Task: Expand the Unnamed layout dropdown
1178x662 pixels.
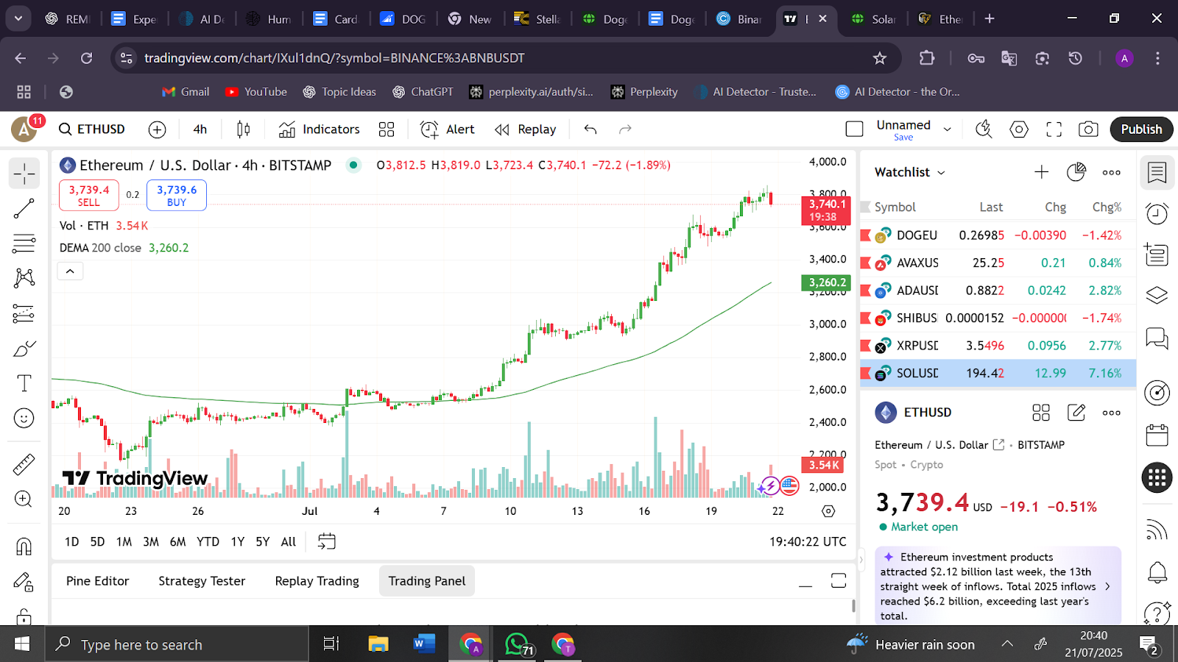Action: tap(948, 129)
